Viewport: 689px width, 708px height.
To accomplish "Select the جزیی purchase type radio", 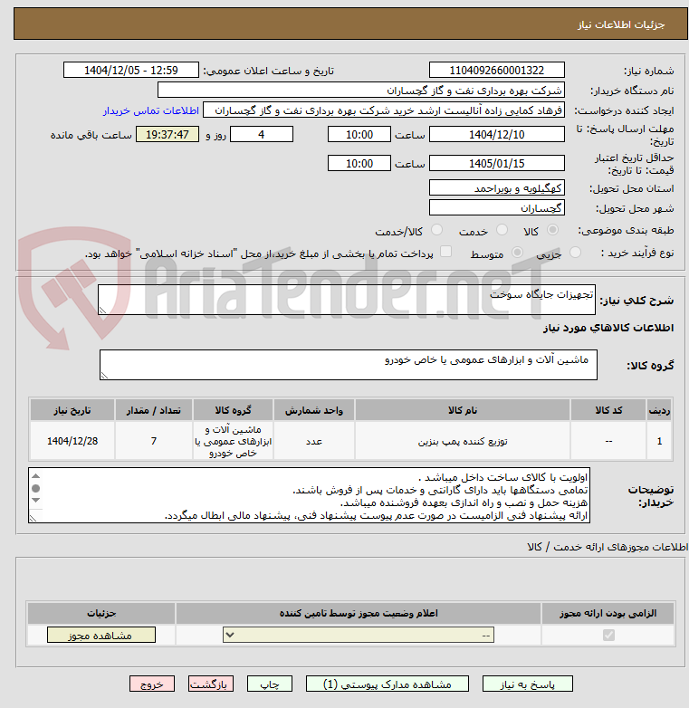I will click(575, 253).
